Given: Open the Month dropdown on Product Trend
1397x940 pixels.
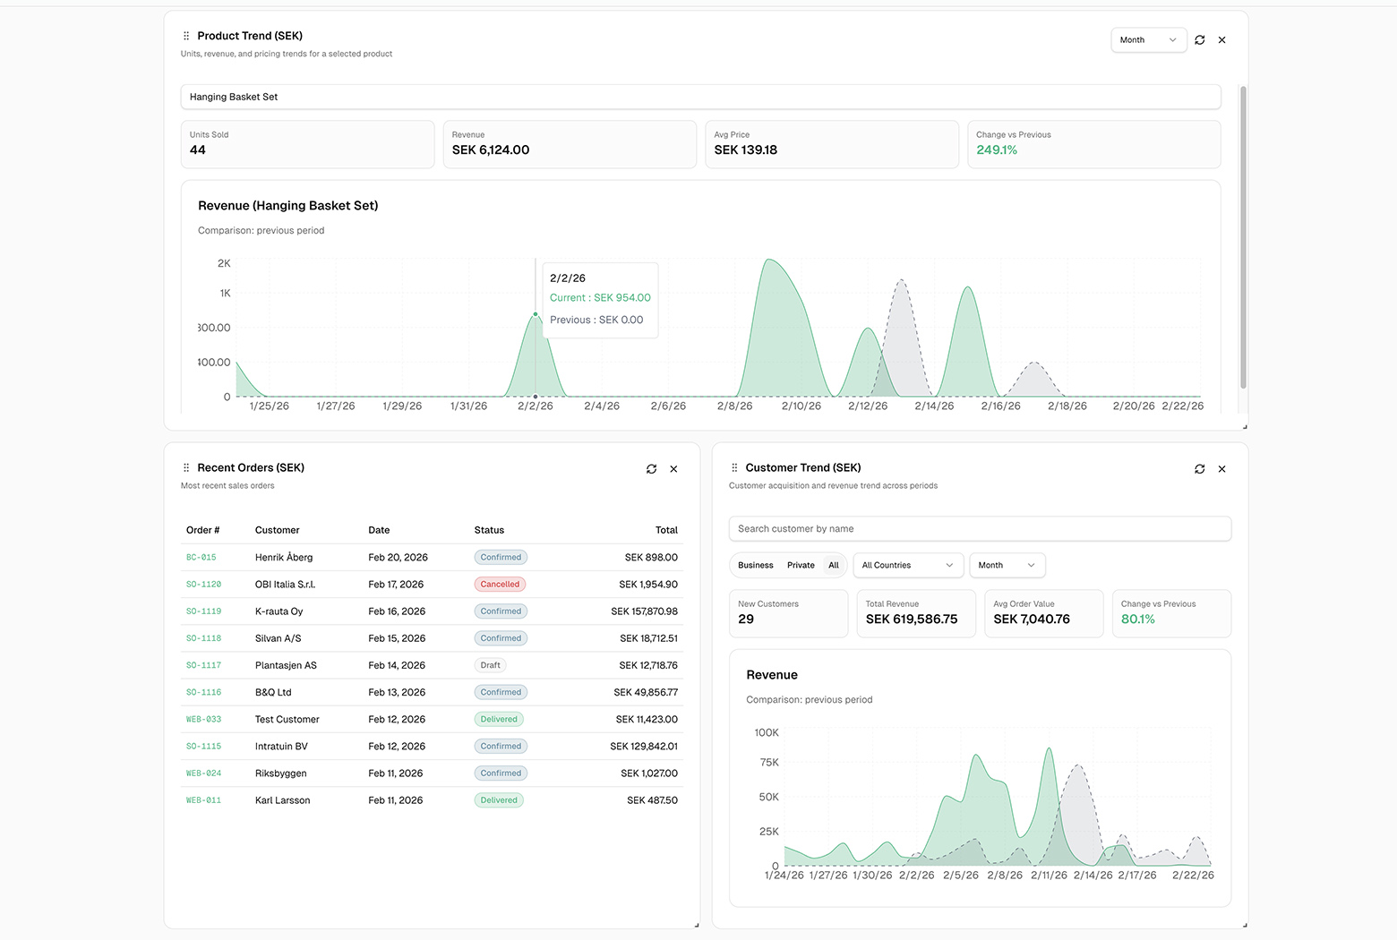Looking at the screenshot, I should (1148, 39).
